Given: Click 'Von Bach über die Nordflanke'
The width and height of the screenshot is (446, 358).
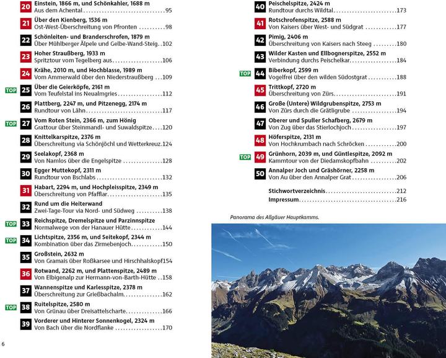Looking at the screenshot, I should click(74, 328).
